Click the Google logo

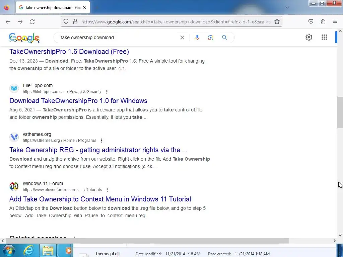(x=24, y=38)
